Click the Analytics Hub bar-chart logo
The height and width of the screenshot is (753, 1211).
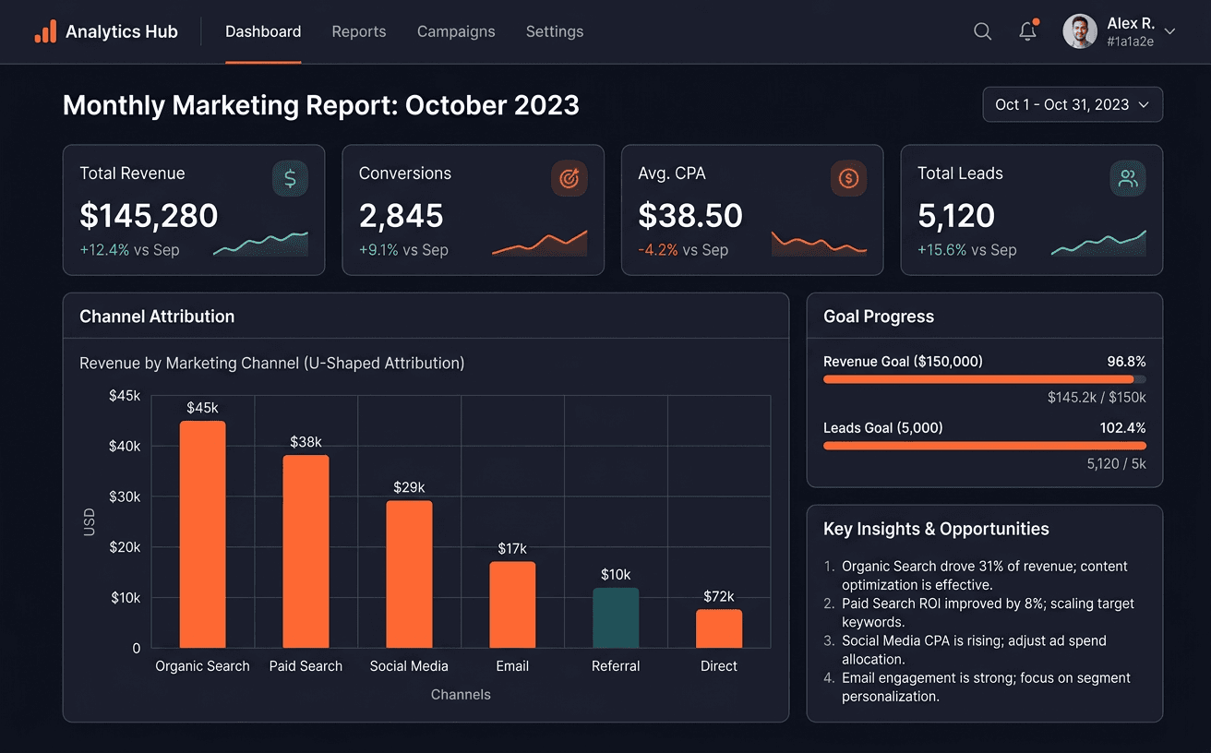pyautogui.click(x=45, y=31)
